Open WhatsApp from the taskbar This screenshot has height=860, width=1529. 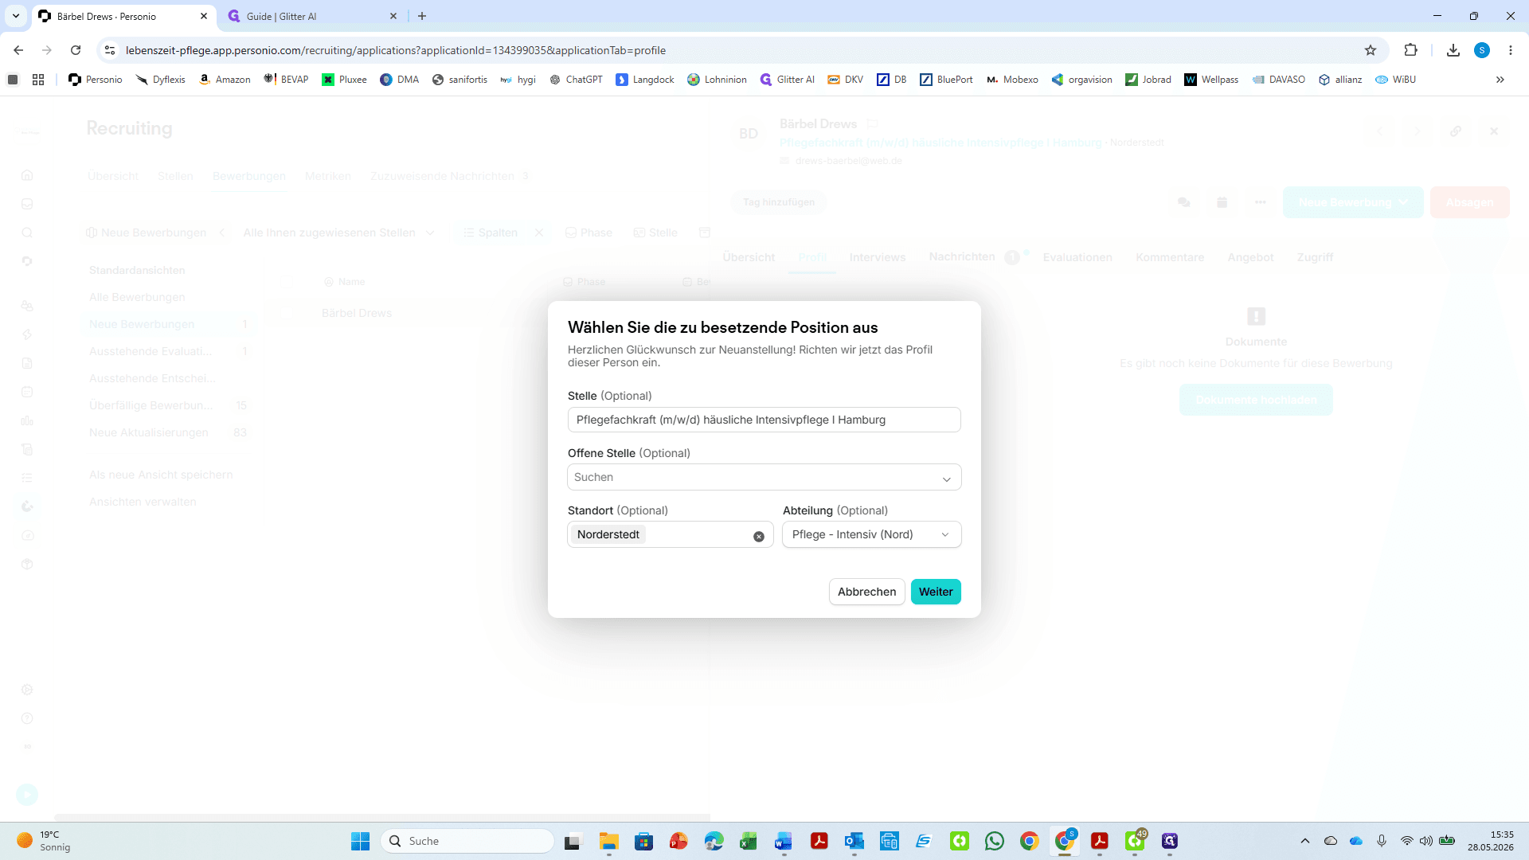click(x=995, y=841)
